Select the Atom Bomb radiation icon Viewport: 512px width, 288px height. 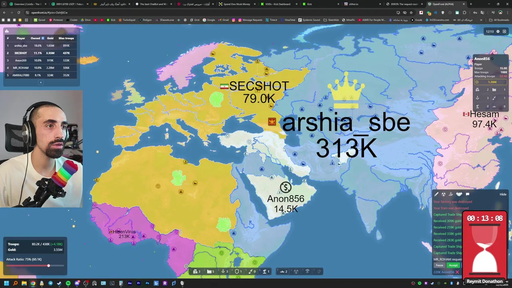(296, 272)
